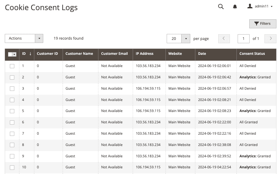The width and height of the screenshot is (280, 174).
Task: Open the per page dropdown showing 20
Action: point(178,38)
